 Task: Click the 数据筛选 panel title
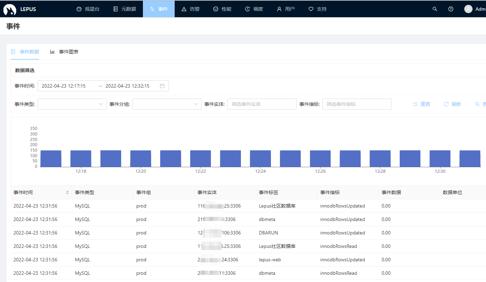[25, 70]
